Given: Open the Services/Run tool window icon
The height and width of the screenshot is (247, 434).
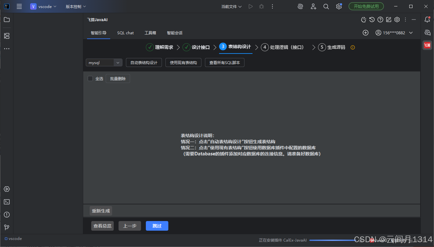Looking at the screenshot, I should (x=7, y=189).
